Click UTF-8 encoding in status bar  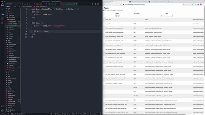[x=66, y=114]
